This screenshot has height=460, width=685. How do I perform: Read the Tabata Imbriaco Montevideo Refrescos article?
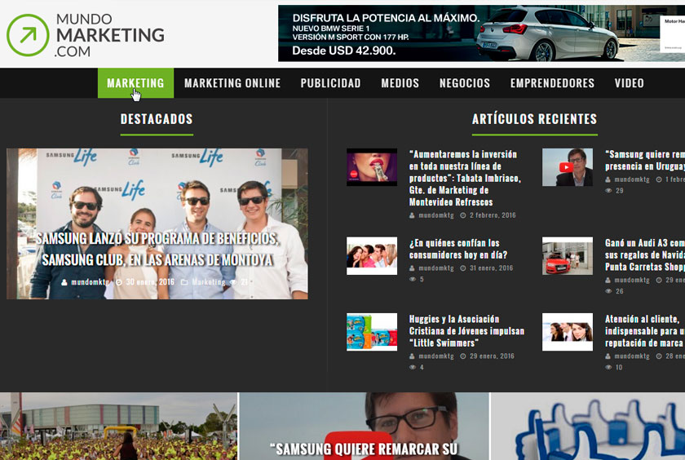coord(465,178)
